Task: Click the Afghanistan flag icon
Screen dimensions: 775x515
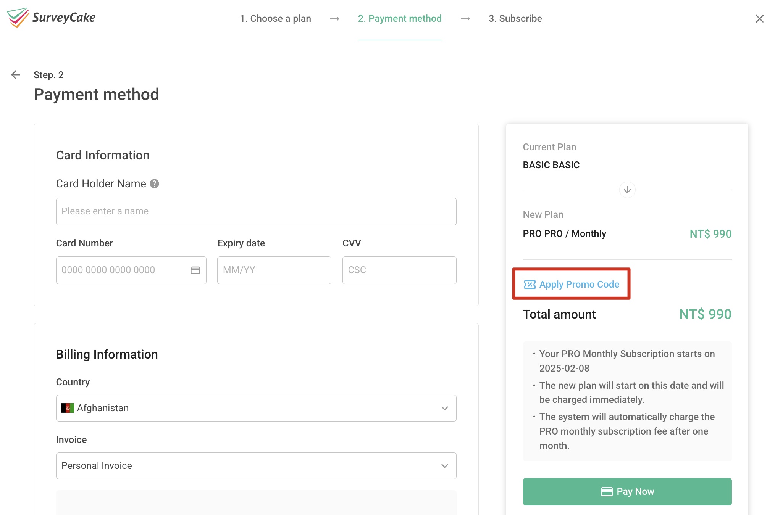Action: pyautogui.click(x=68, y=408)
